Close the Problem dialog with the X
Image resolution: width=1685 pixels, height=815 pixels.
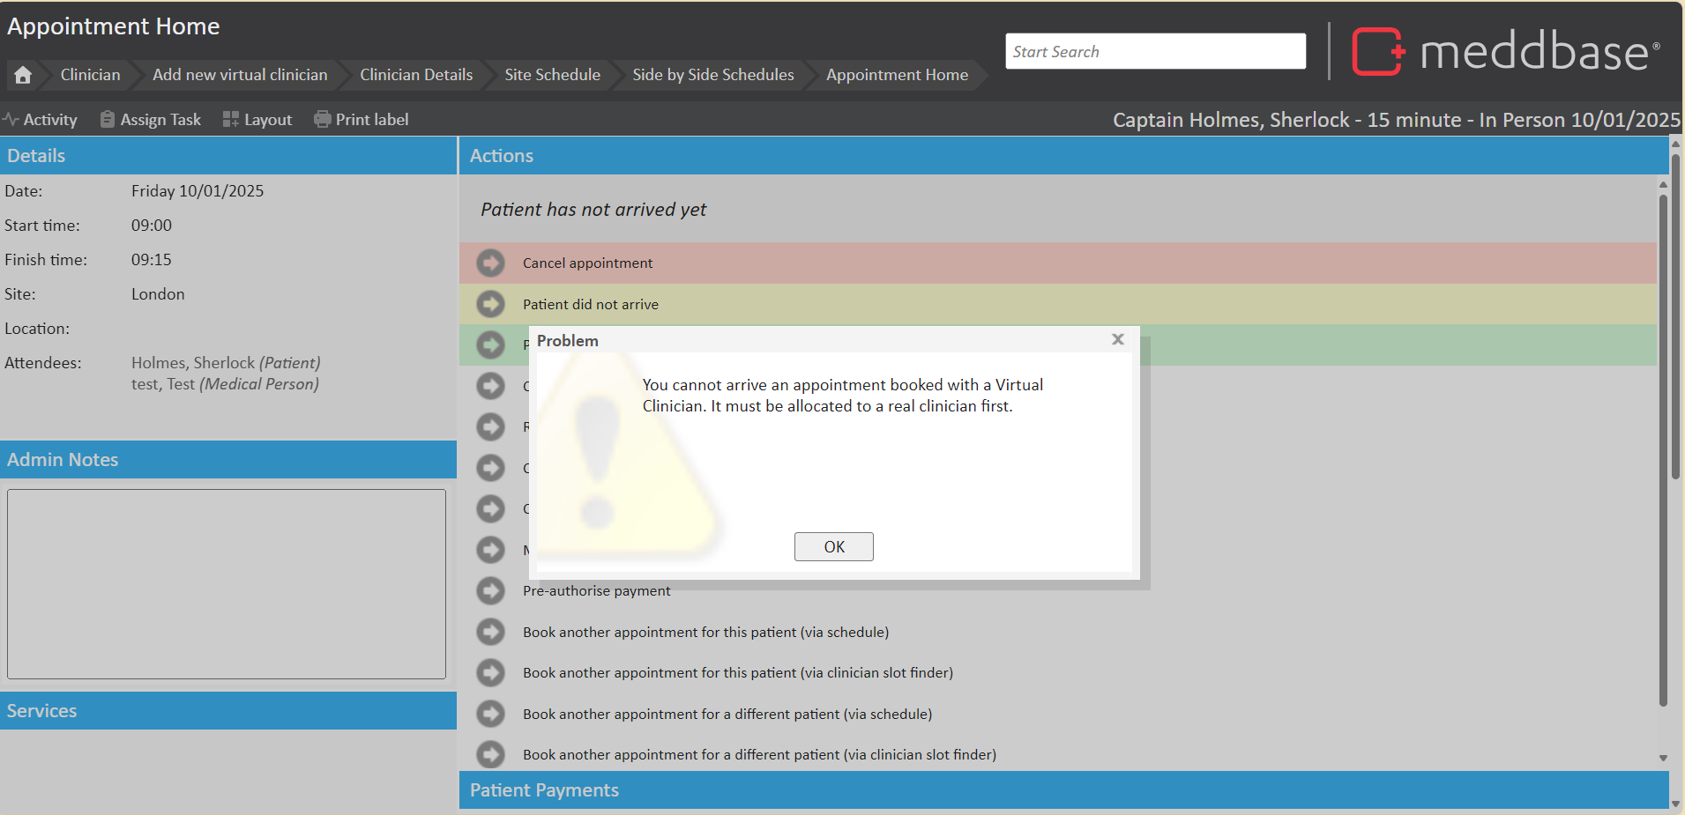tap(1117, 340)
